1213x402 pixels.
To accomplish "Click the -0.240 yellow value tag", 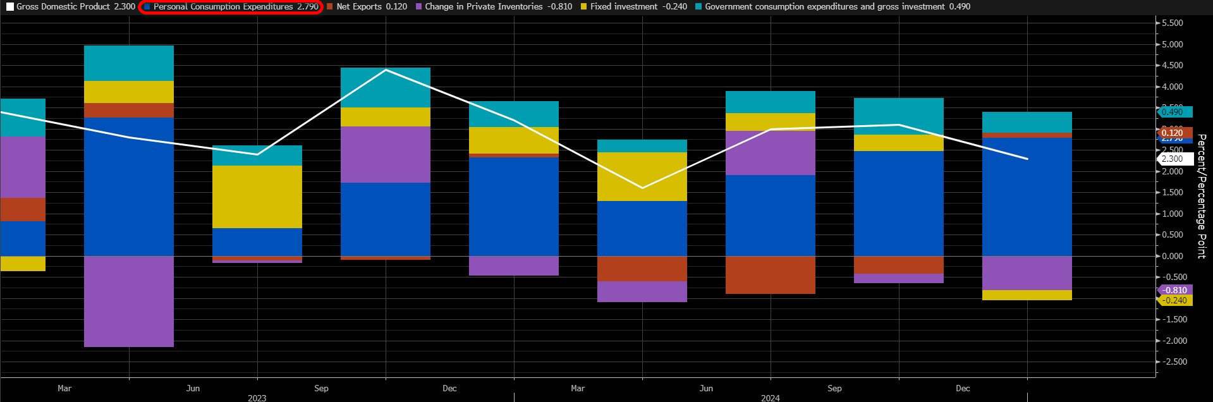I will (x=1174, y=300).
